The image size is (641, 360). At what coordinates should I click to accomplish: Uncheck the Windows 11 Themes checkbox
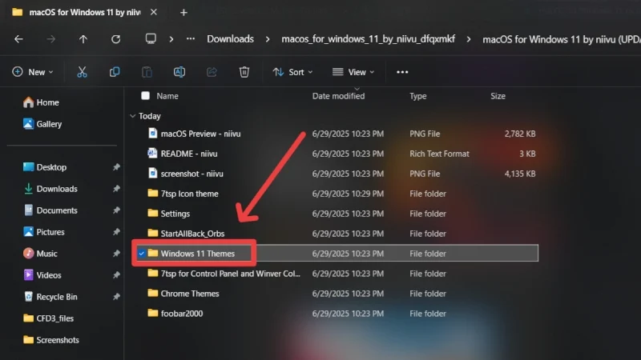click(142, 254)
